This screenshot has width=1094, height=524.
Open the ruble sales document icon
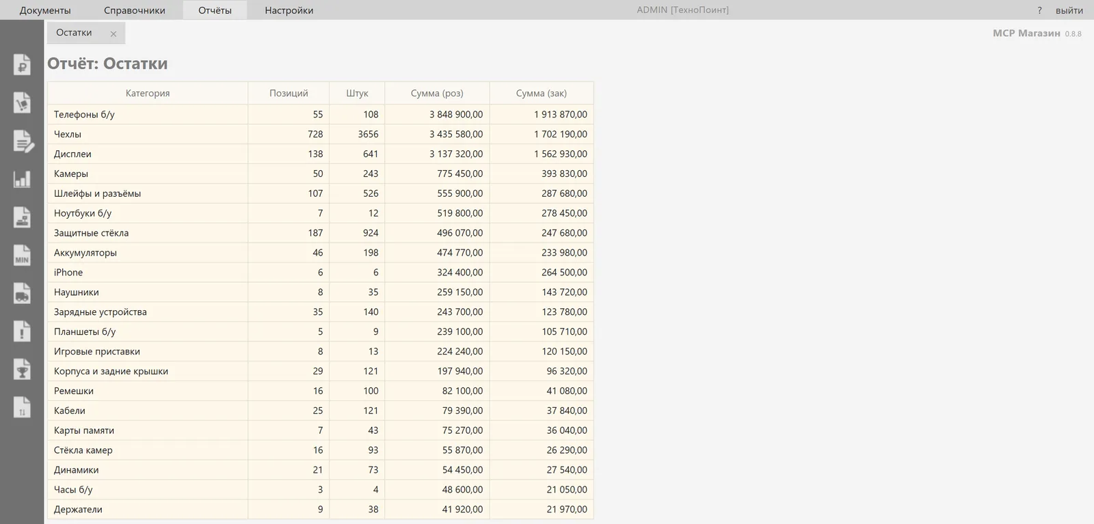pos(22,64)
